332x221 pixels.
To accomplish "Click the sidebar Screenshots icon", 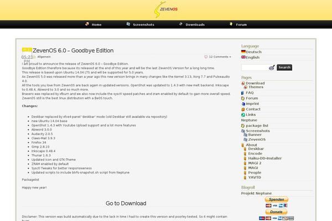I will click(243, 131).
